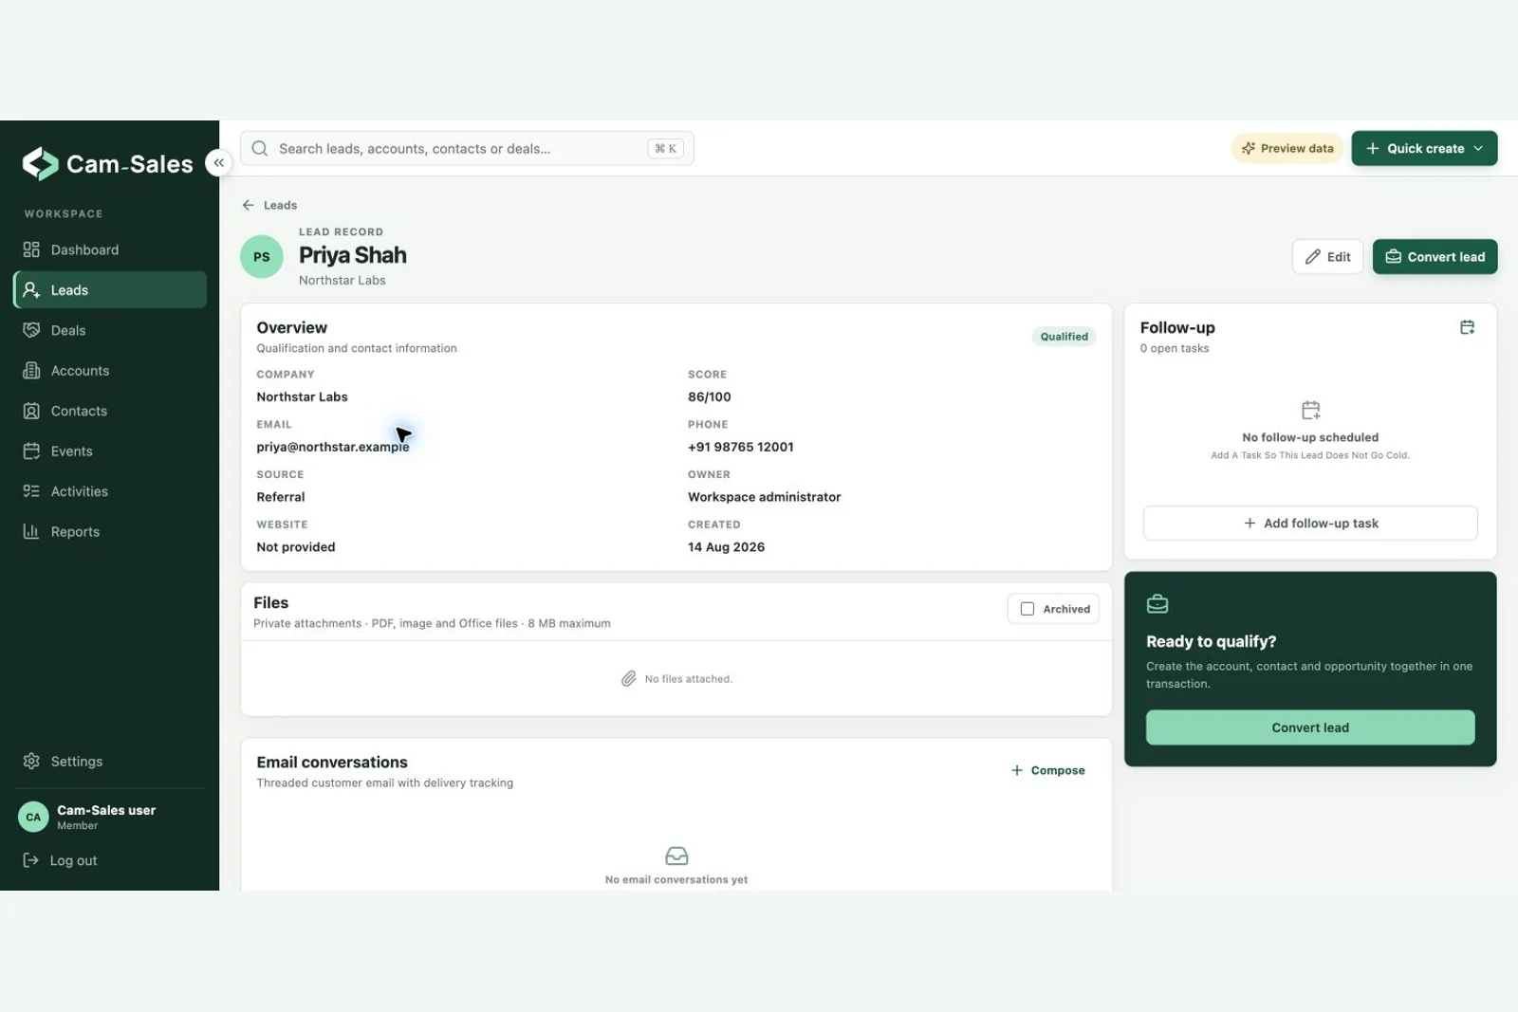Click the paperclip icon in Files

[628, 679]
